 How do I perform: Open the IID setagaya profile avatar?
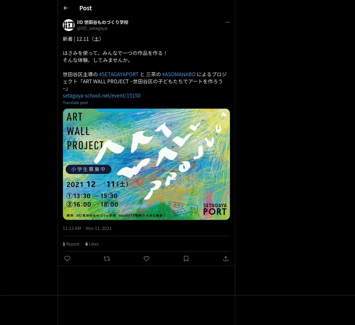[69, 25]
